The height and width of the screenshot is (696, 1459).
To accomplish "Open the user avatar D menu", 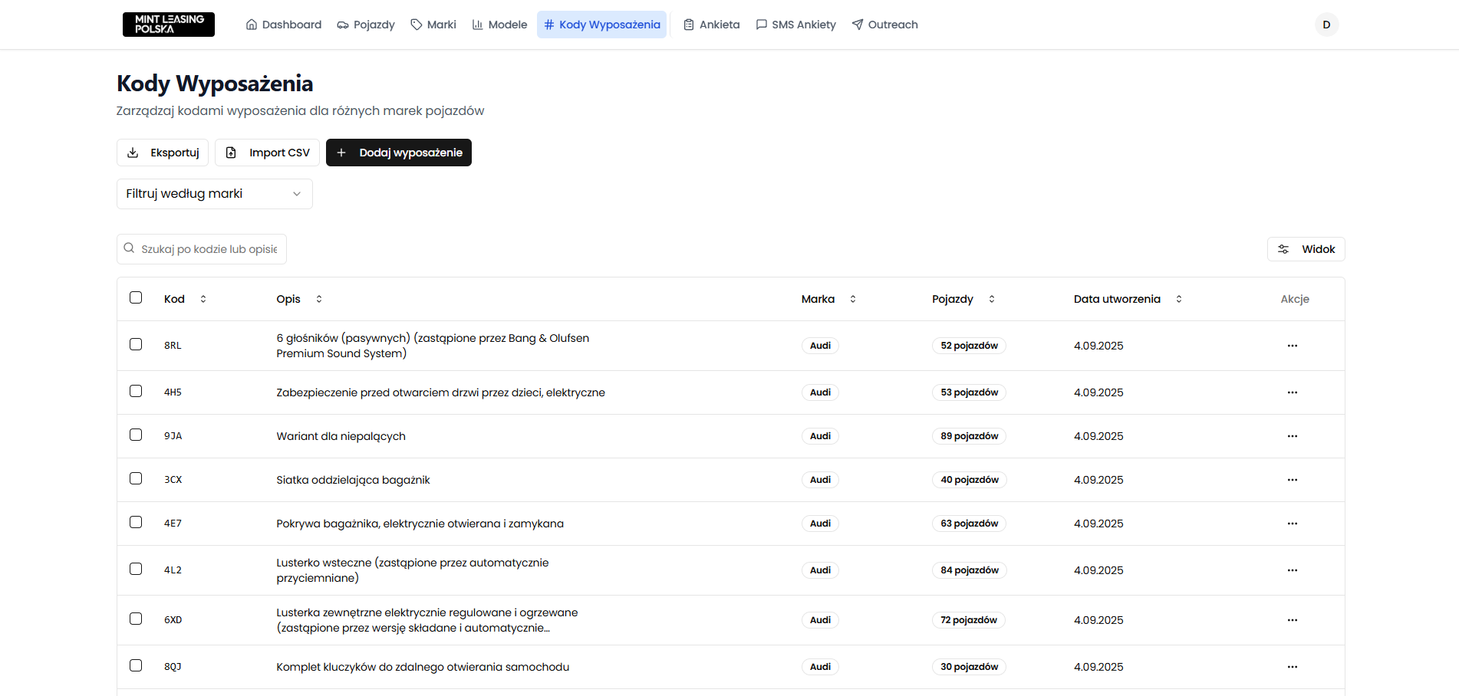I will pyautogui.click(x=1326, y=25).
